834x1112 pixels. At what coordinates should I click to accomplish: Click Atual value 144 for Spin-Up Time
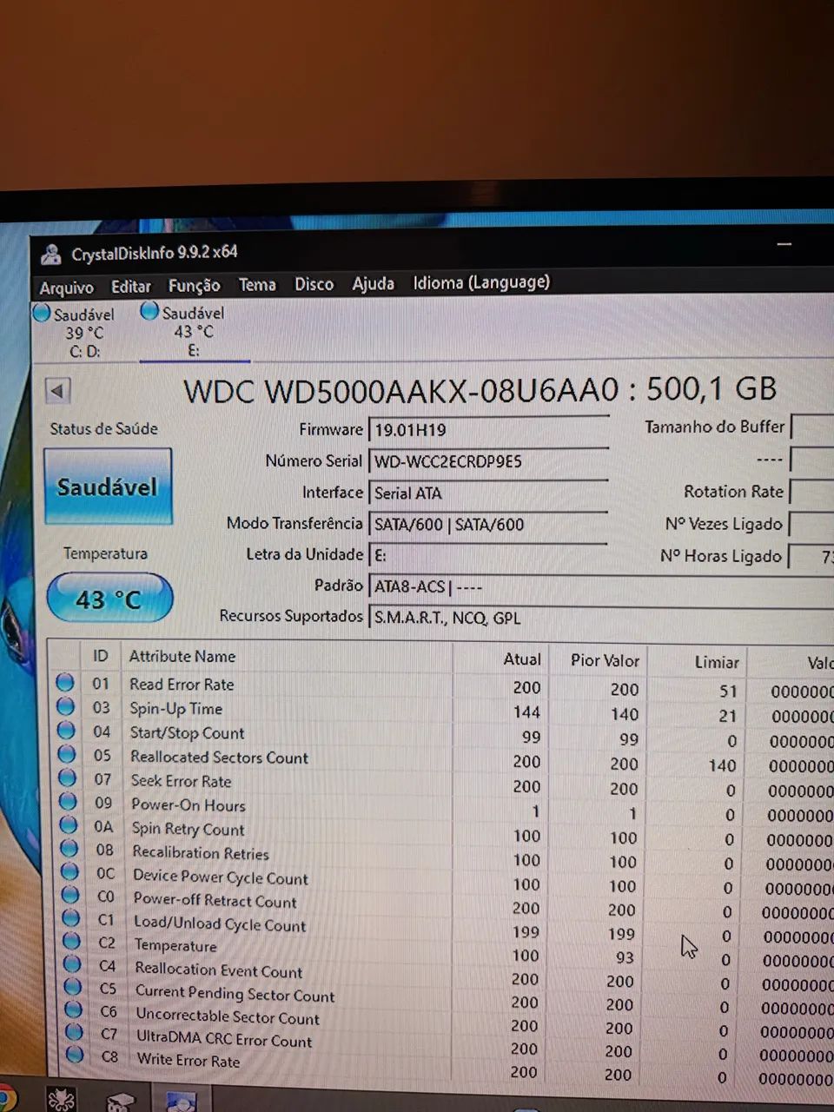pyautogui.click(x=526, y=712)
